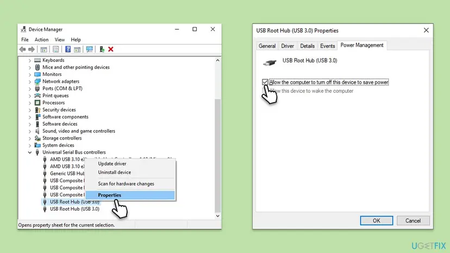Expand the Ports (COM & LPT) node
The height and width of the screenshot is (253, 450).
click(x=29, y=88)
